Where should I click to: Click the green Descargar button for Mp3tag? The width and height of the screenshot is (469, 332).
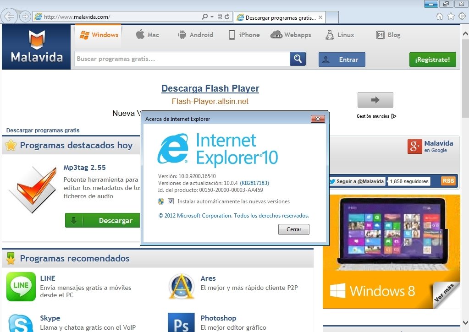click(x=102, y=220)
